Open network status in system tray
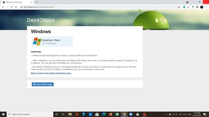 coord(173,114)
